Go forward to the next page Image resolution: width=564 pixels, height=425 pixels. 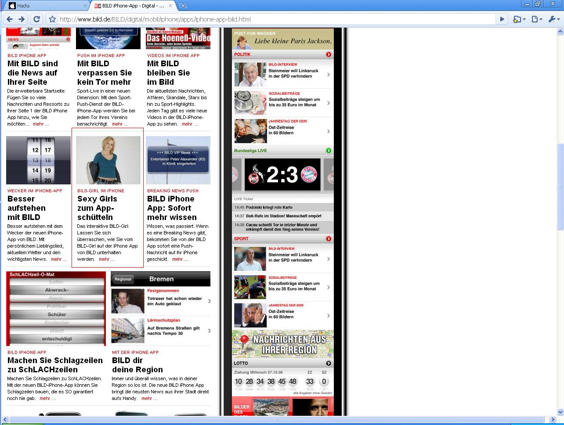coord(22,19)
